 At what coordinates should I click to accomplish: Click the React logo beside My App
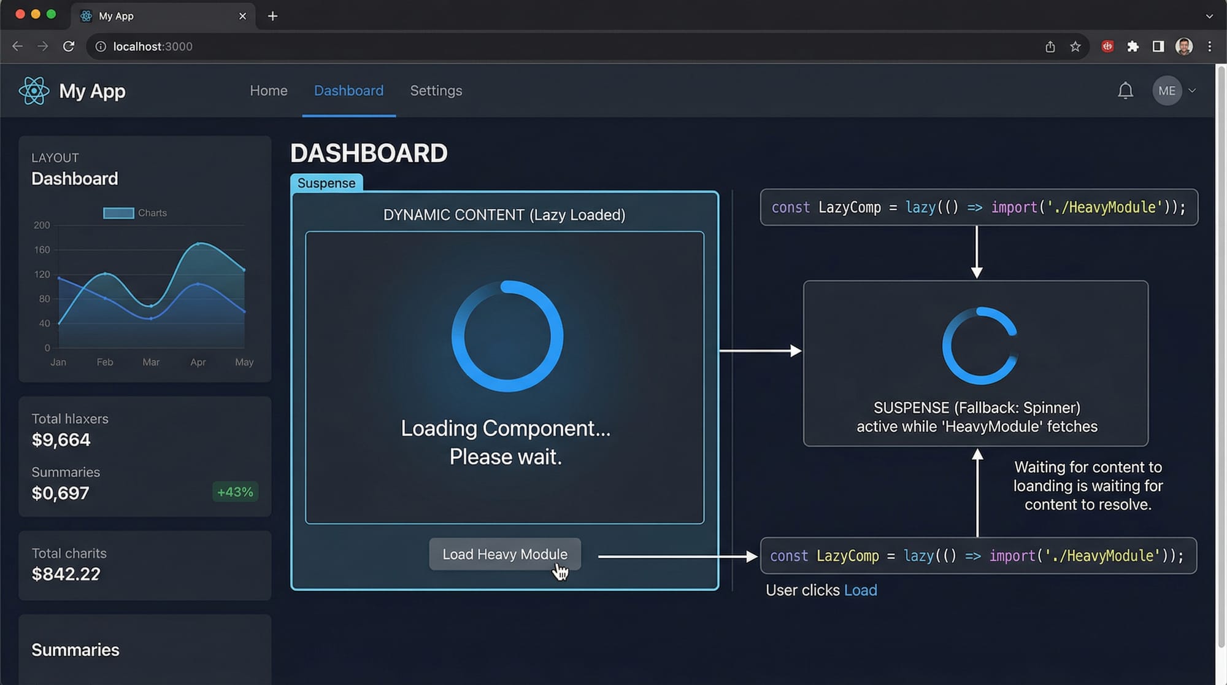(34, 91)
